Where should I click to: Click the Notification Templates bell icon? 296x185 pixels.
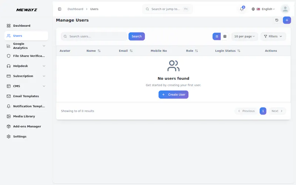pos(9,106)
